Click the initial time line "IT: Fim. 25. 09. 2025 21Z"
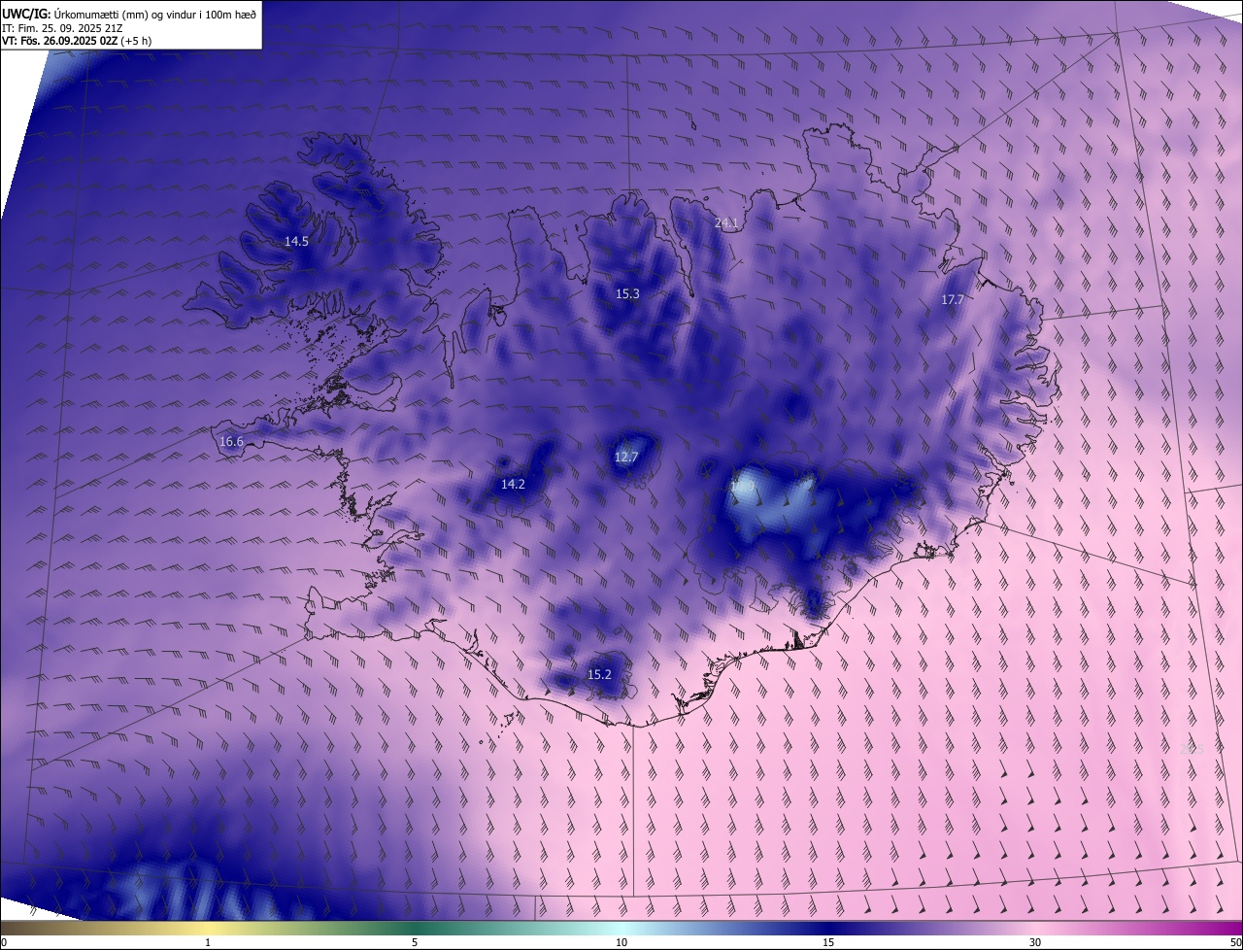Screen dimensions: 1243x950 point(63,28)
